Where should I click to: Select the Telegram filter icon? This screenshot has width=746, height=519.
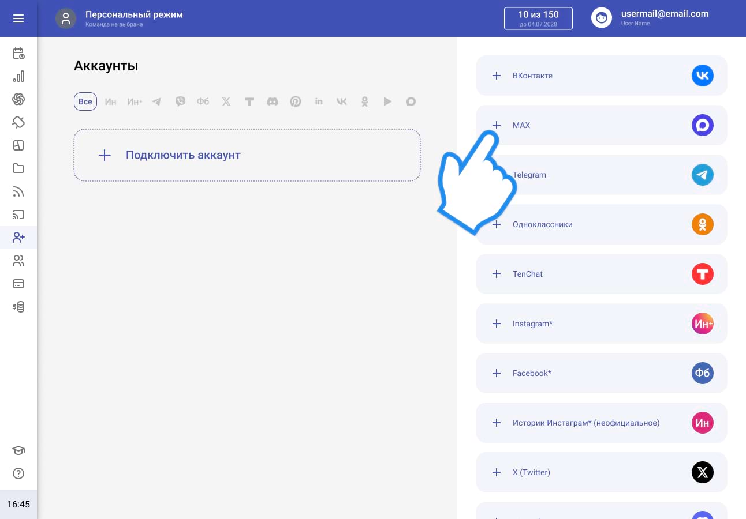[x=156, y=101]
